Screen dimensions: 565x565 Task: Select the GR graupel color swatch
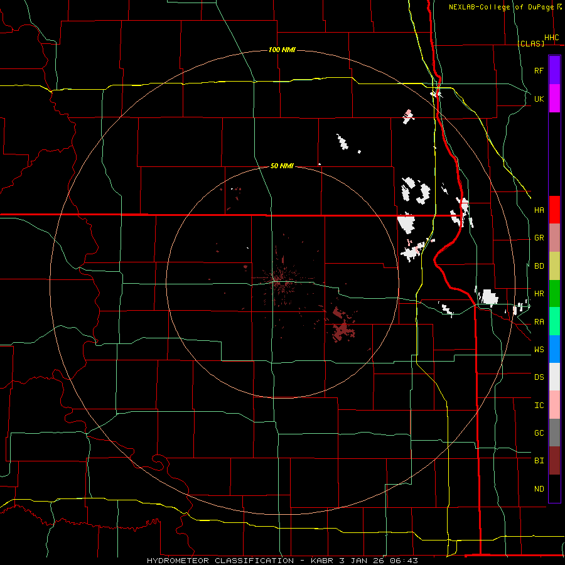[554, 238]
